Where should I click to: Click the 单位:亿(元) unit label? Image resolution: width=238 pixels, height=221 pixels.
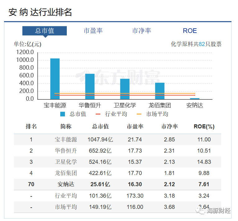point(27,44)
